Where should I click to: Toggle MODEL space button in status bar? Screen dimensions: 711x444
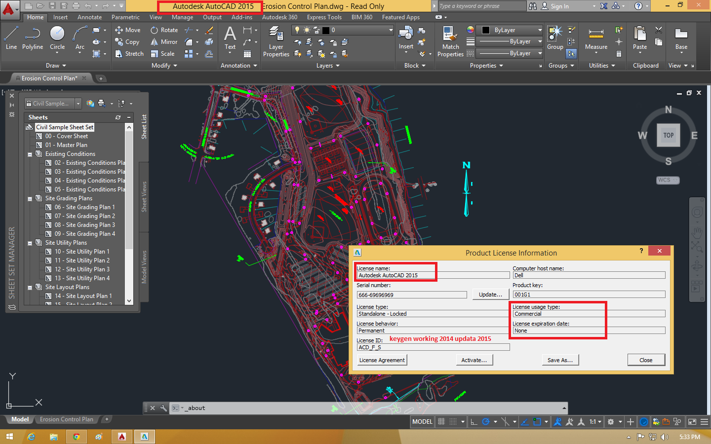pos(422,422)
